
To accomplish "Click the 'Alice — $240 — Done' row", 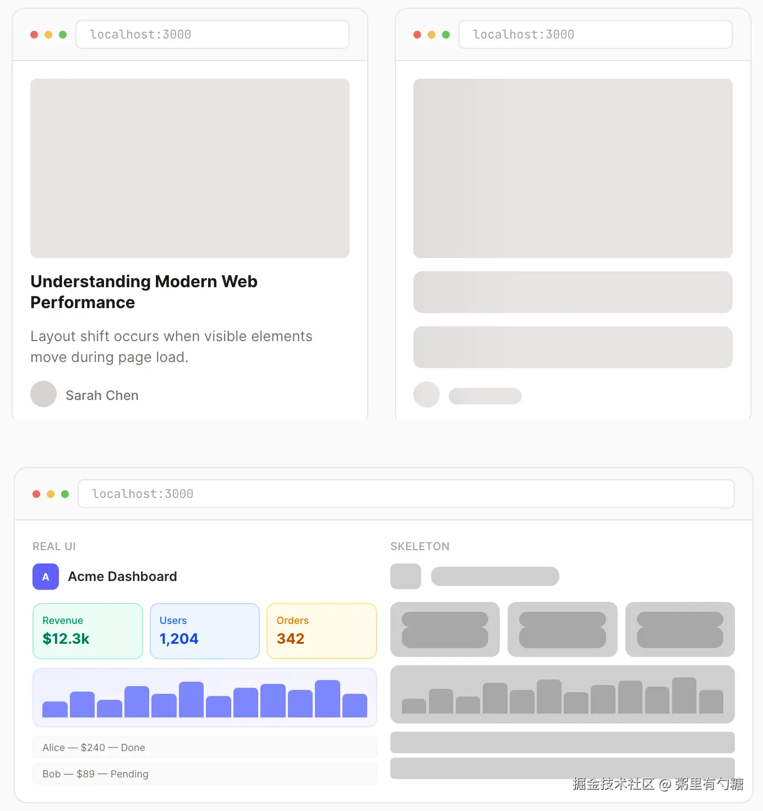I will tap(205, 747).
